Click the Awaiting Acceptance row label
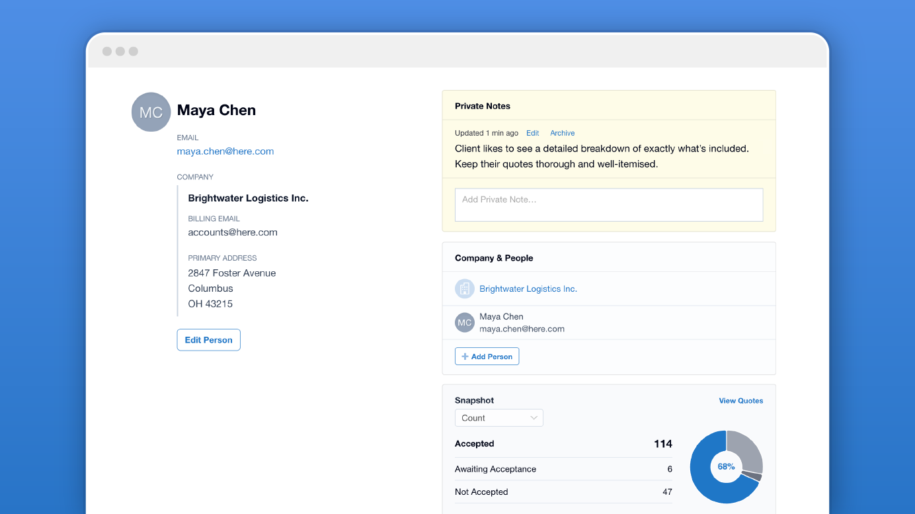The width and height of the screenshot is (915, 514). [x=496, y=469]
